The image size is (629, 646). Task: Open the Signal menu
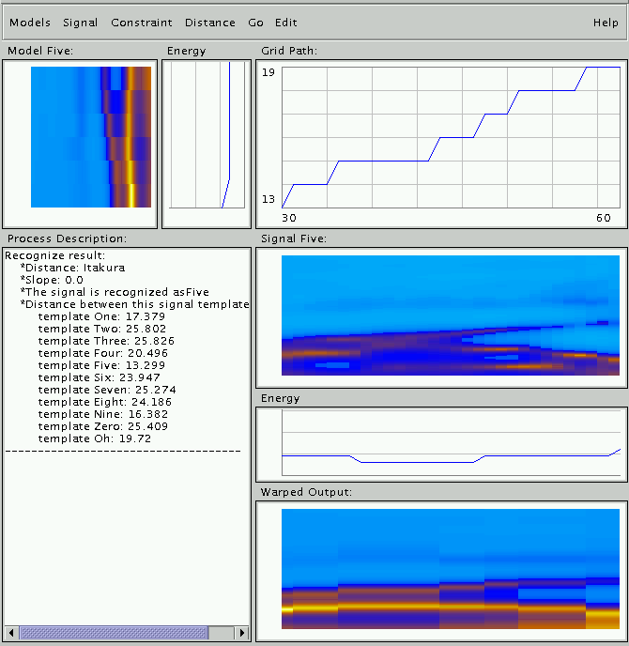click(81, 23)
